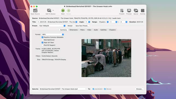Start encoding with the green Start button
This screenshot has width=176, height=99.
(x=63, y=11)
